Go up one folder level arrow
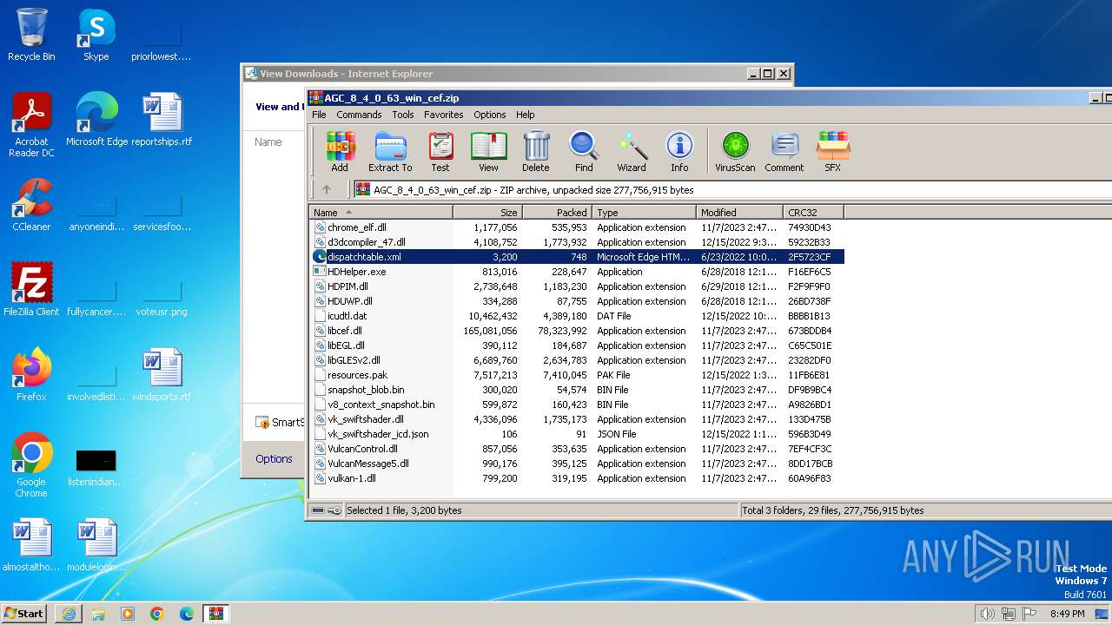Viewport: 1112px width, 625px height. coord(327,189)
